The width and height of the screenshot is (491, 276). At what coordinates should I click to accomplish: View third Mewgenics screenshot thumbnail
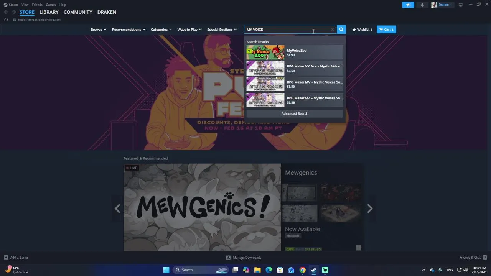tap(300, 214)
